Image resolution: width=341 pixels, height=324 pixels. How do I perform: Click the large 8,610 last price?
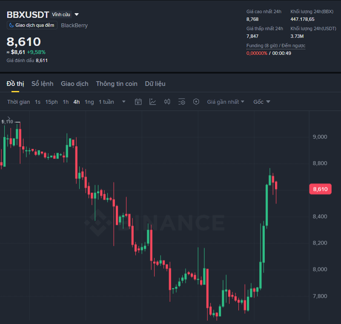(x=24, y=42)
